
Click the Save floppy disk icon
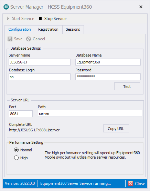10,39
